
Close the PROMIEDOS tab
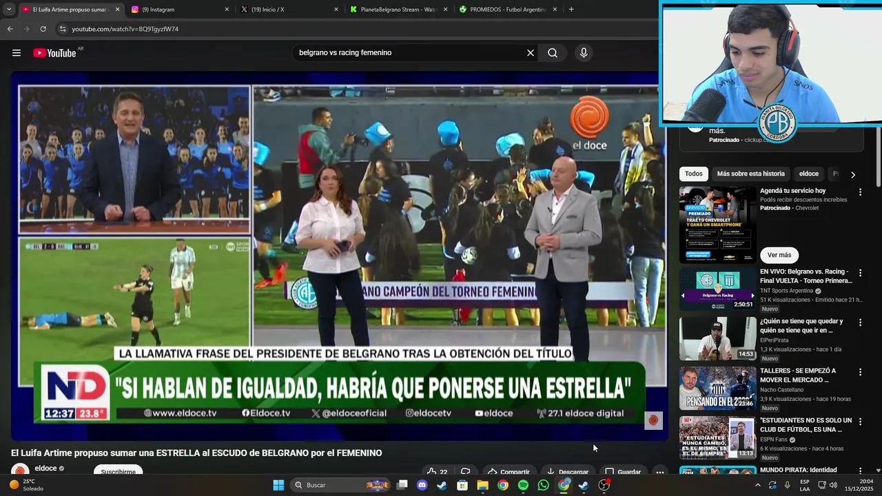click(x=554, y=10)
